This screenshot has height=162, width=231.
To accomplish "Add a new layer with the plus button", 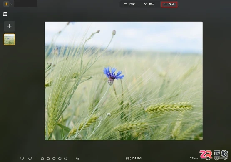I will click(9, 26).
